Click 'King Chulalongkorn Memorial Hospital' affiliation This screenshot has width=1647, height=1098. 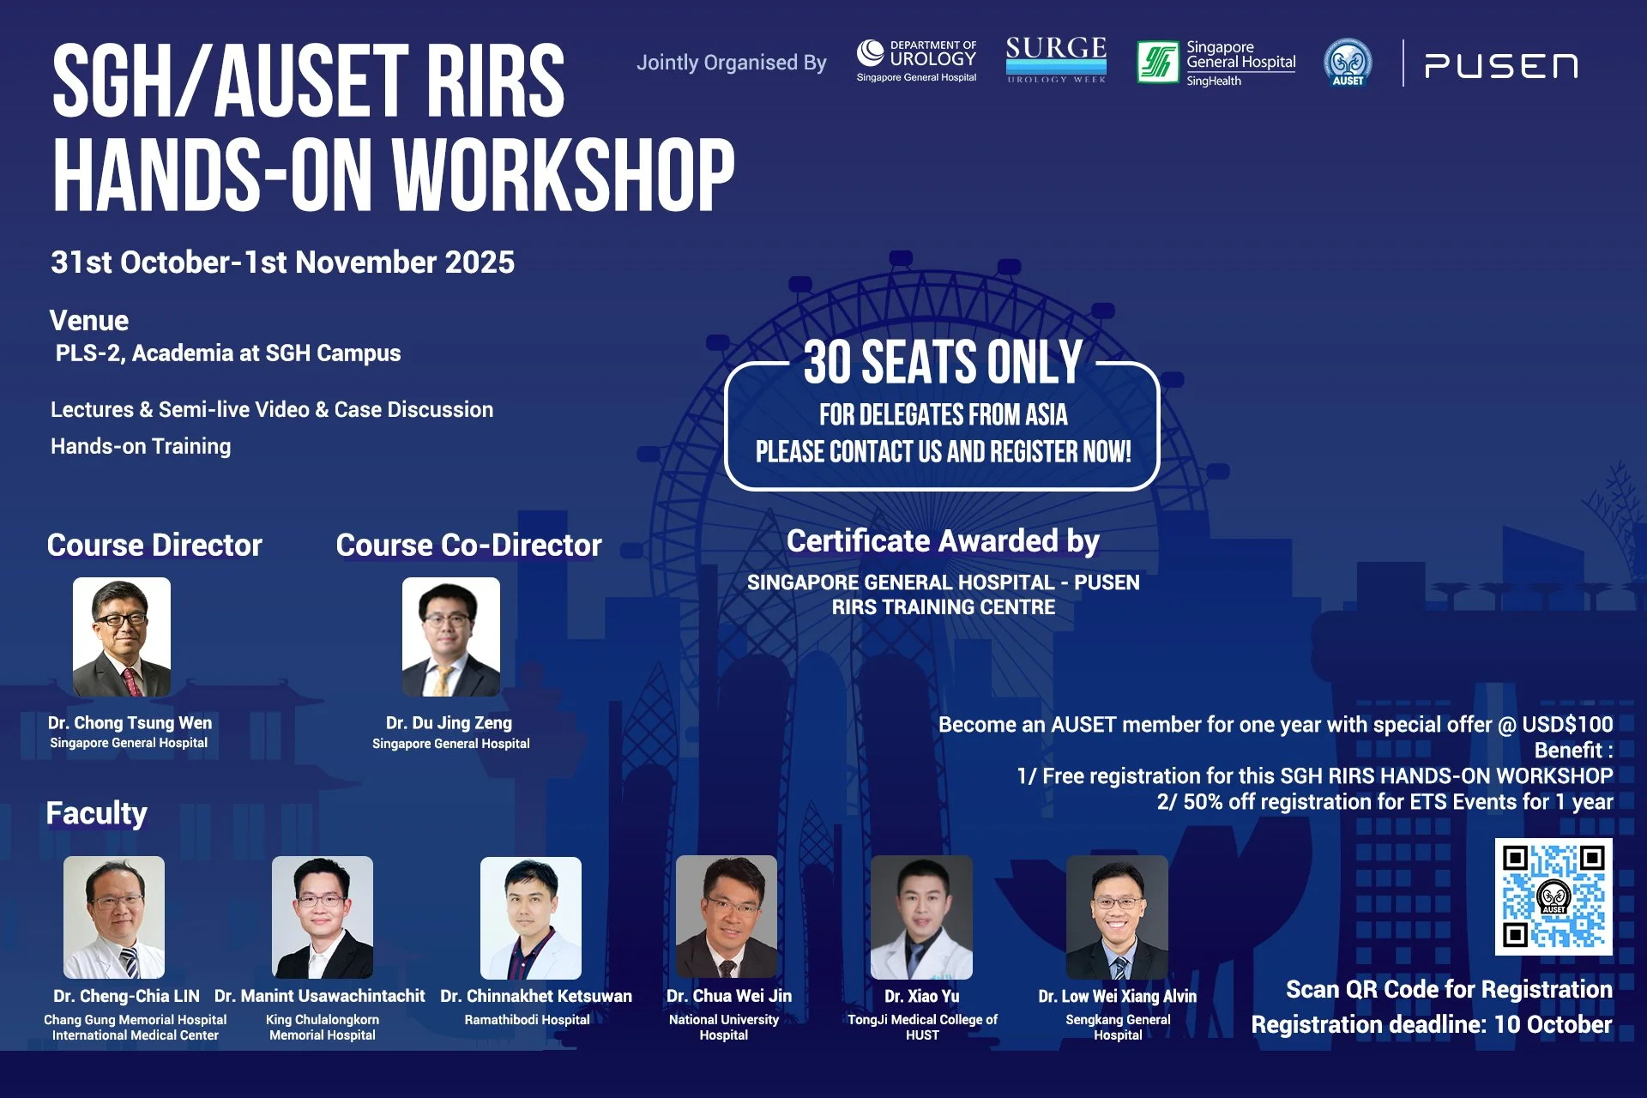(x=323, y=1028)
